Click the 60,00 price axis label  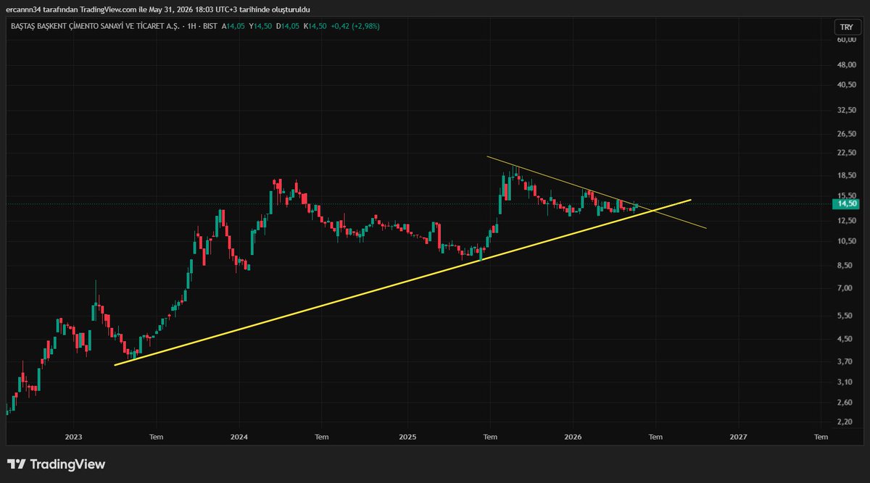pyautogui.click(x=846, y=41)
